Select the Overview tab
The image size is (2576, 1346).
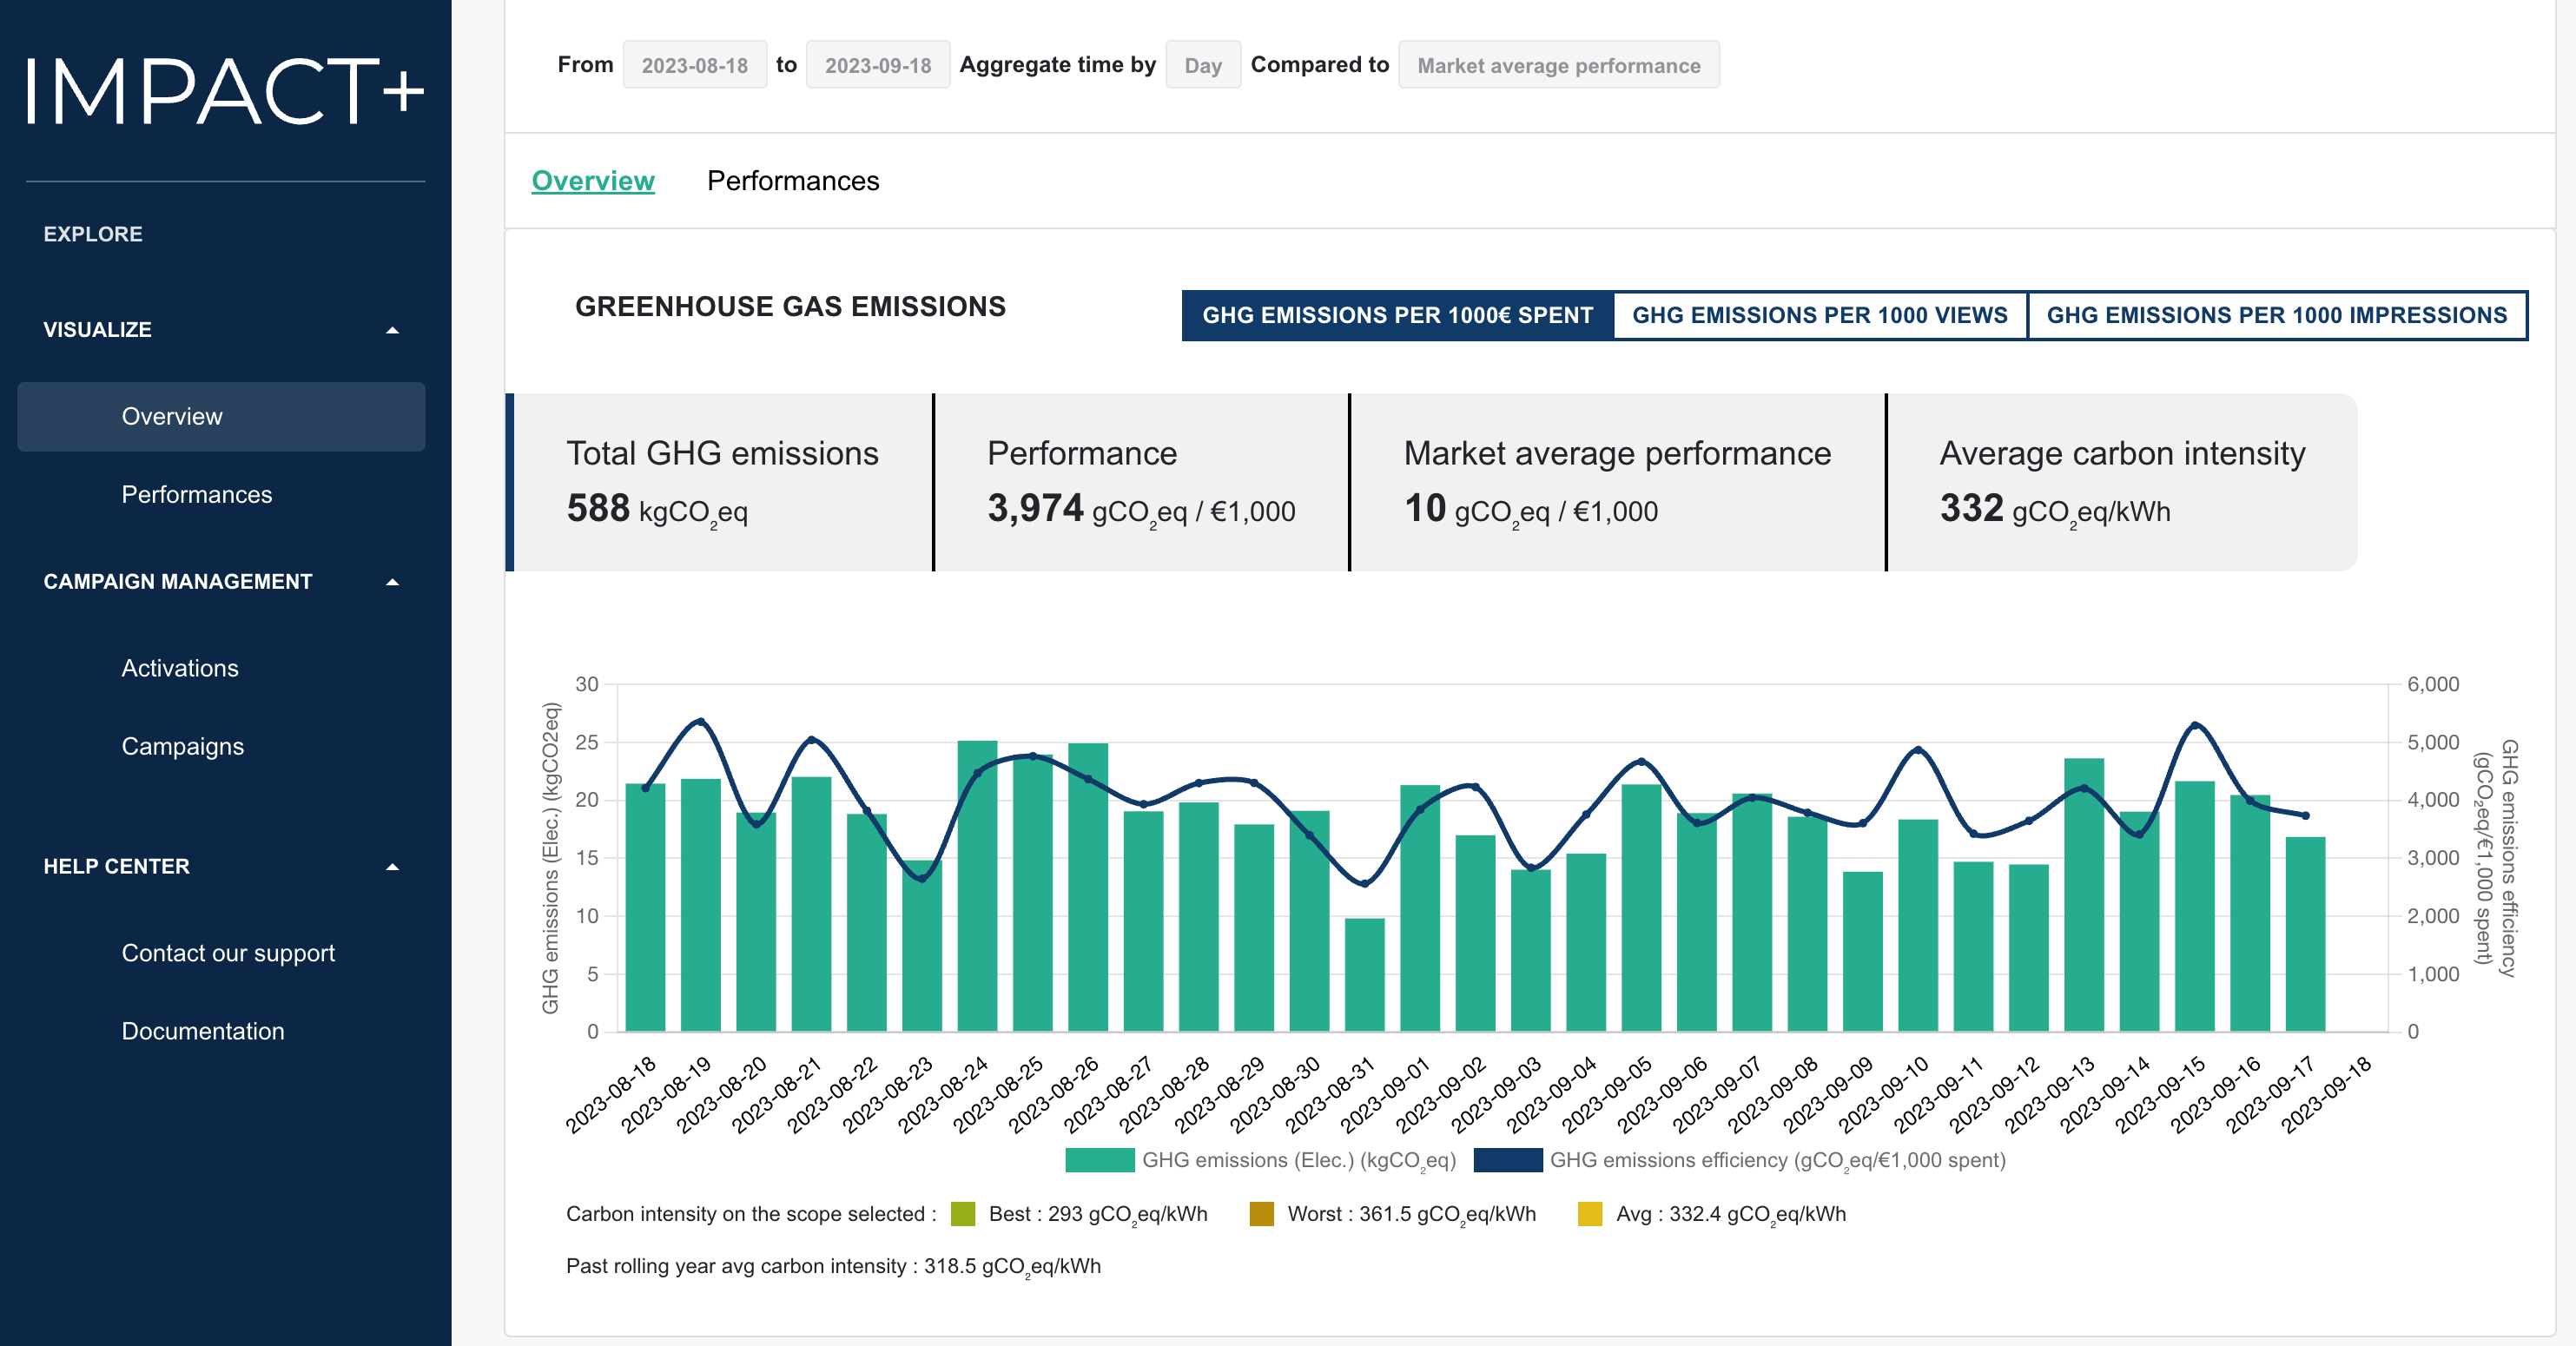pyautogui.click(x=593, y=181)
